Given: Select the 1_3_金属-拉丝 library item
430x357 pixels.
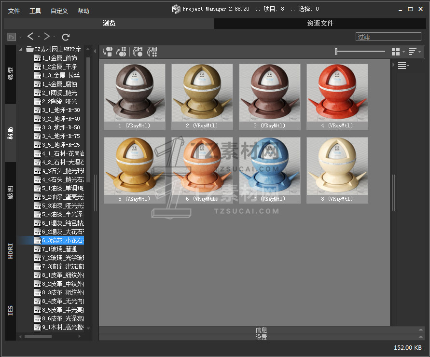Looking at the screenshot, I should tap(60, 75).
